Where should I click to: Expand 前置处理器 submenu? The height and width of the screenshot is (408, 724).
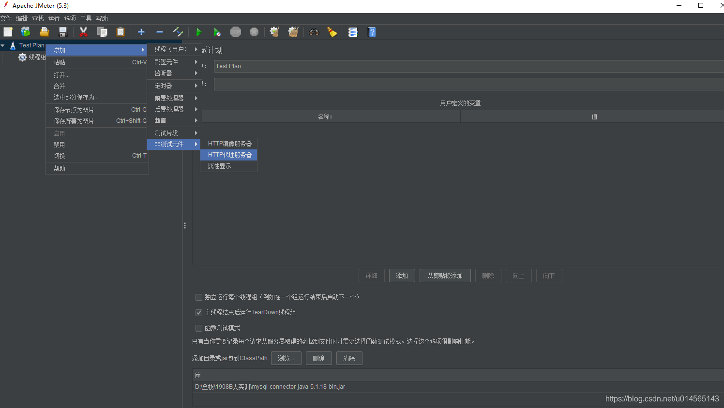point(174,98)
